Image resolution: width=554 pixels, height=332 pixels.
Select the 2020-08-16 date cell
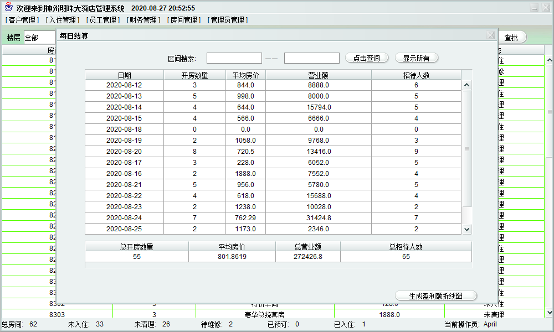[124, 174]
